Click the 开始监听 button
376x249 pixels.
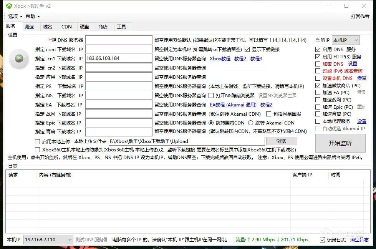[x=340, y=143]
